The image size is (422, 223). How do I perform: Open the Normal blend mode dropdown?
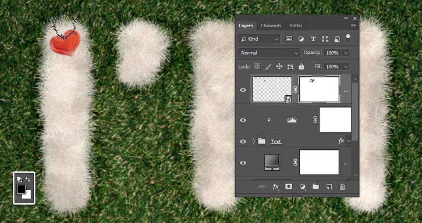[268, 53]
